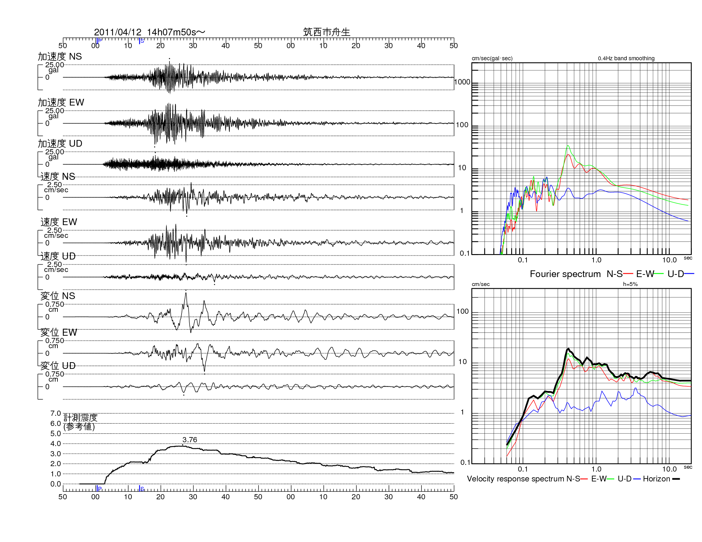Click the blue P marker on top time axis
The width and height of the screenshot is (702, 542).
coord(99,40)
